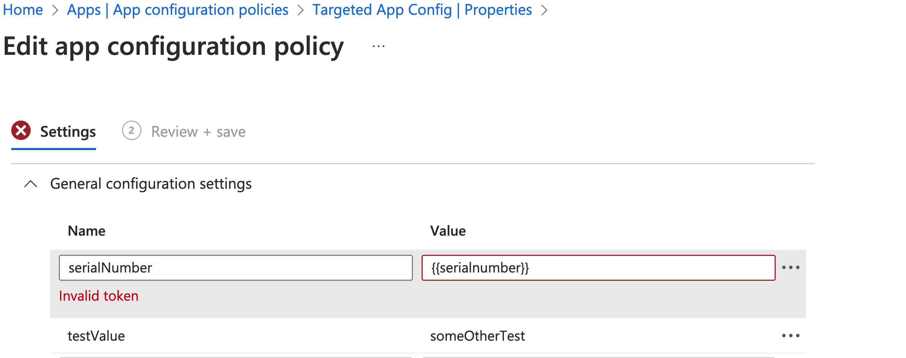Select the testValue setting name

pos(97,336)
